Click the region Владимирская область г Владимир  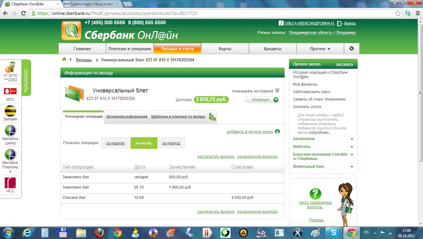[322, 33]
